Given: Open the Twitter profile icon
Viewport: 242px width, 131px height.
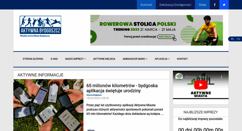Looking at the screenshot, I should (x=224, y=5).
